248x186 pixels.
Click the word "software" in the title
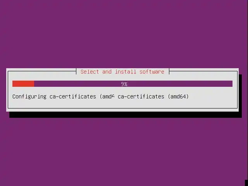[152, 72]
